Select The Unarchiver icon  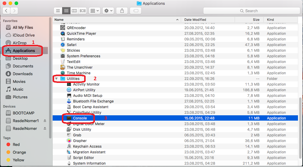pos(63,67)
